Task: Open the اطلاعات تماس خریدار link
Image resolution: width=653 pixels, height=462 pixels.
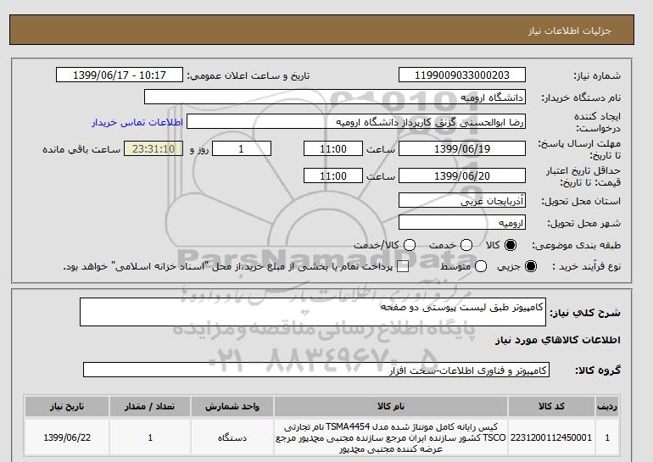Action: click(x=137, y=122)
